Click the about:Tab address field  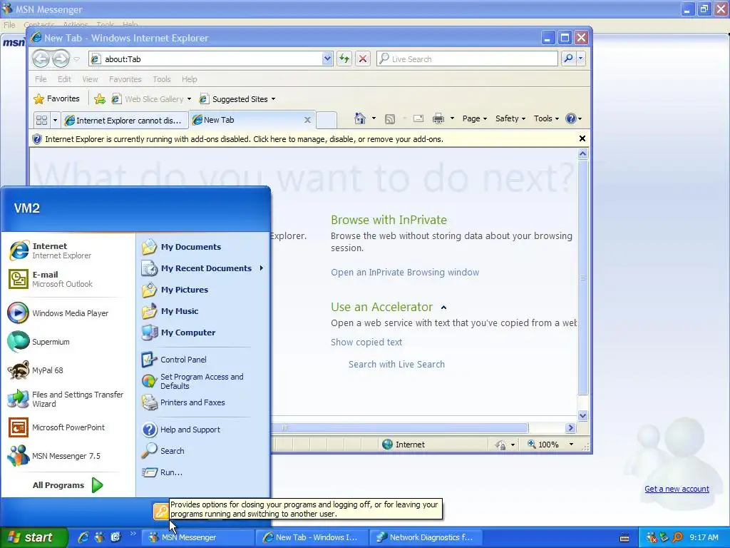click(x=211, y=59)
